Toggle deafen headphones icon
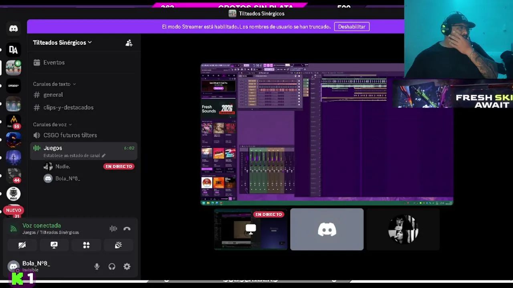The width and height of the screenshot is (513, 288). pyautogui.click(x=112, y=266)
